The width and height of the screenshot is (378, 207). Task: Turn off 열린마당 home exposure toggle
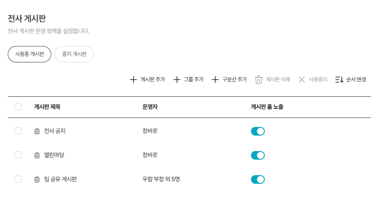pyautogui.click(x=257, y=155)
